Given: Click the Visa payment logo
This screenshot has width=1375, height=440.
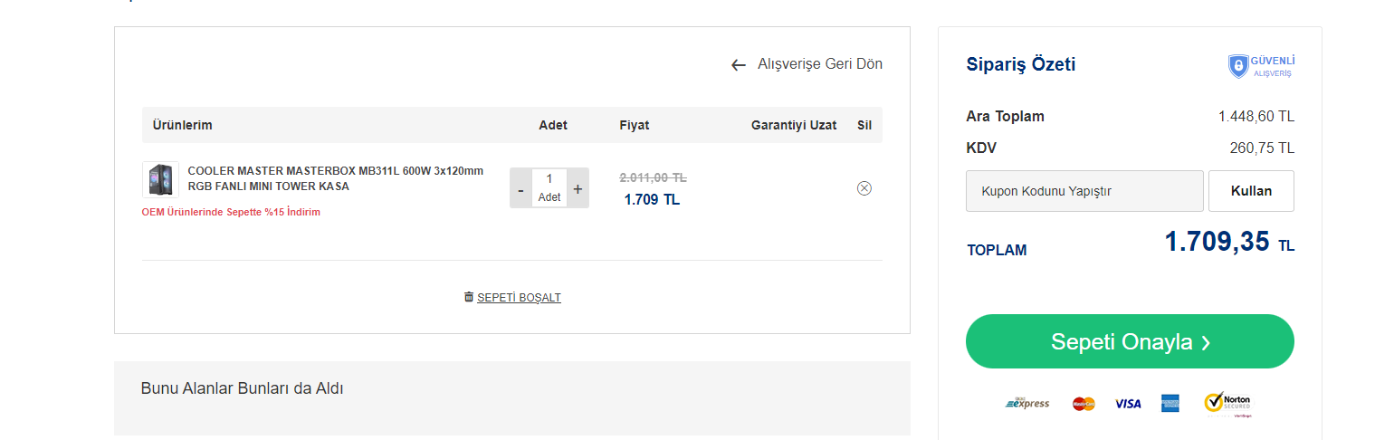Looking at the screenshot, I should tap(1128, 404).
